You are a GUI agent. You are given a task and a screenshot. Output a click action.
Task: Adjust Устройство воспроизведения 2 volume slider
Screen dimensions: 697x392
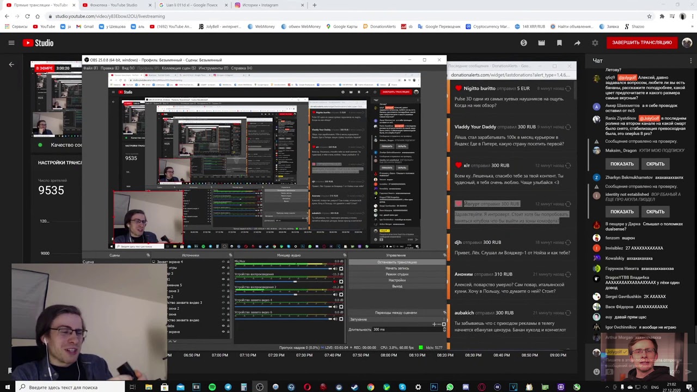point(284,295)
